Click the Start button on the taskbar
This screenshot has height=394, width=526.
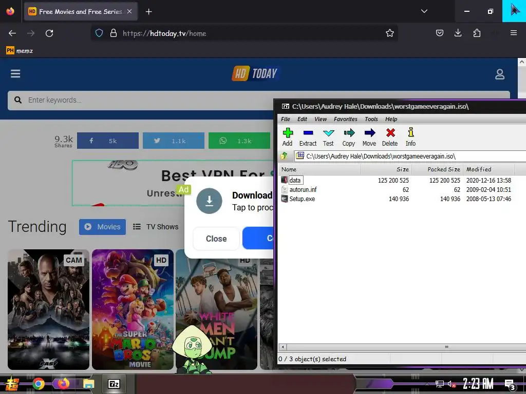coord(12,384)
